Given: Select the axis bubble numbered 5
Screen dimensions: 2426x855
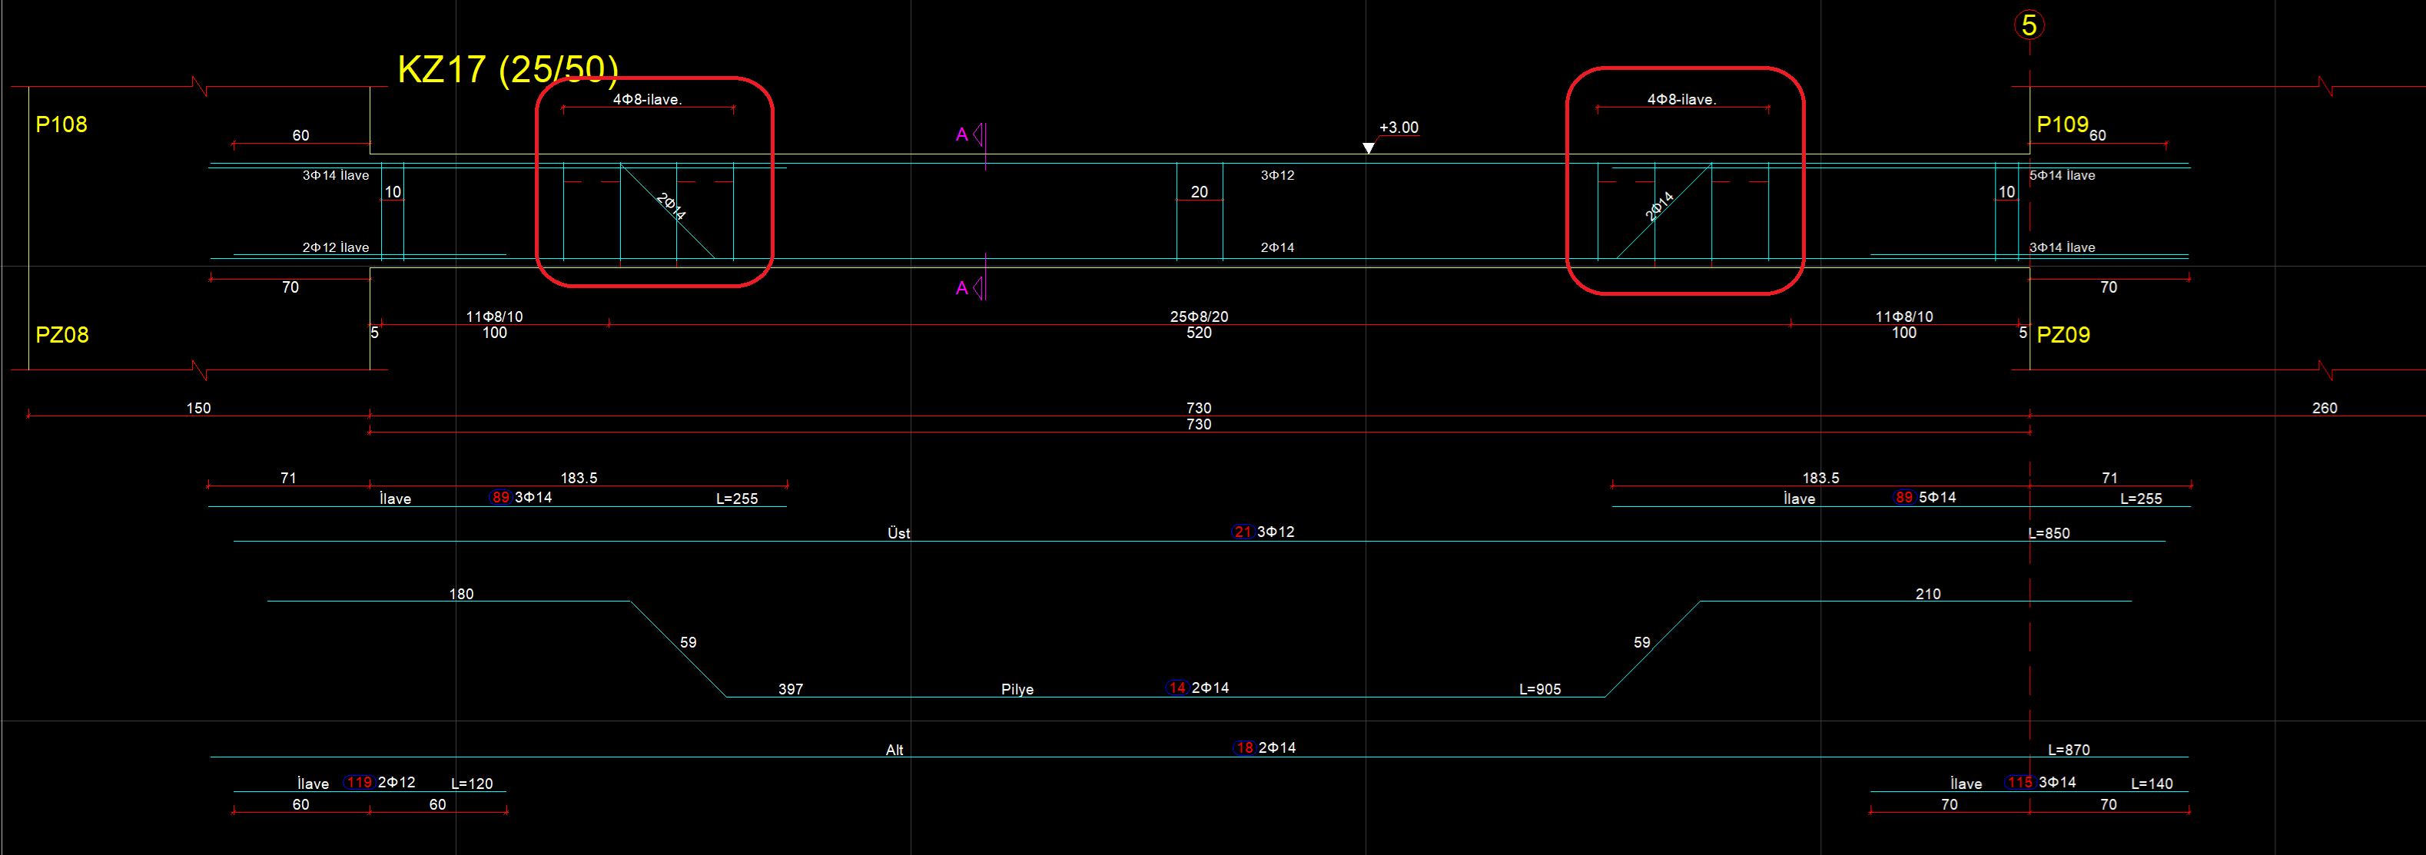Looking at the screenshot, I should [x=2029, y=25].
